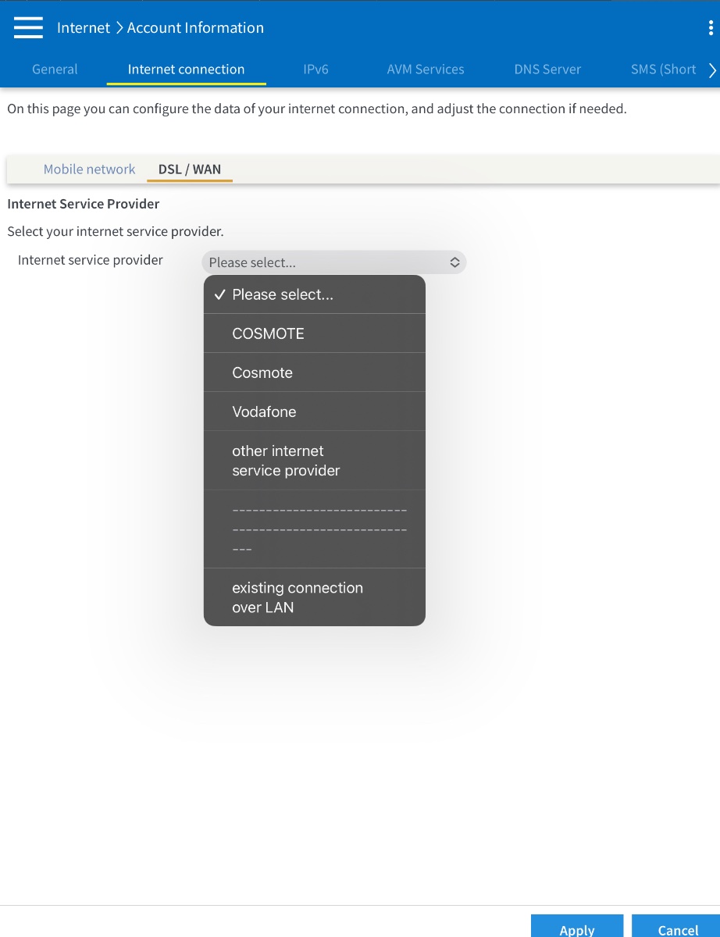Click the Cancel button
720x937 pixels.
tap(678, 927)
